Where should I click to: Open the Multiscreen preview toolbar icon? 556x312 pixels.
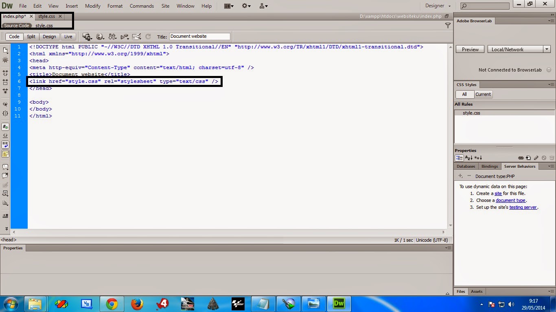(x=87, y=37)
